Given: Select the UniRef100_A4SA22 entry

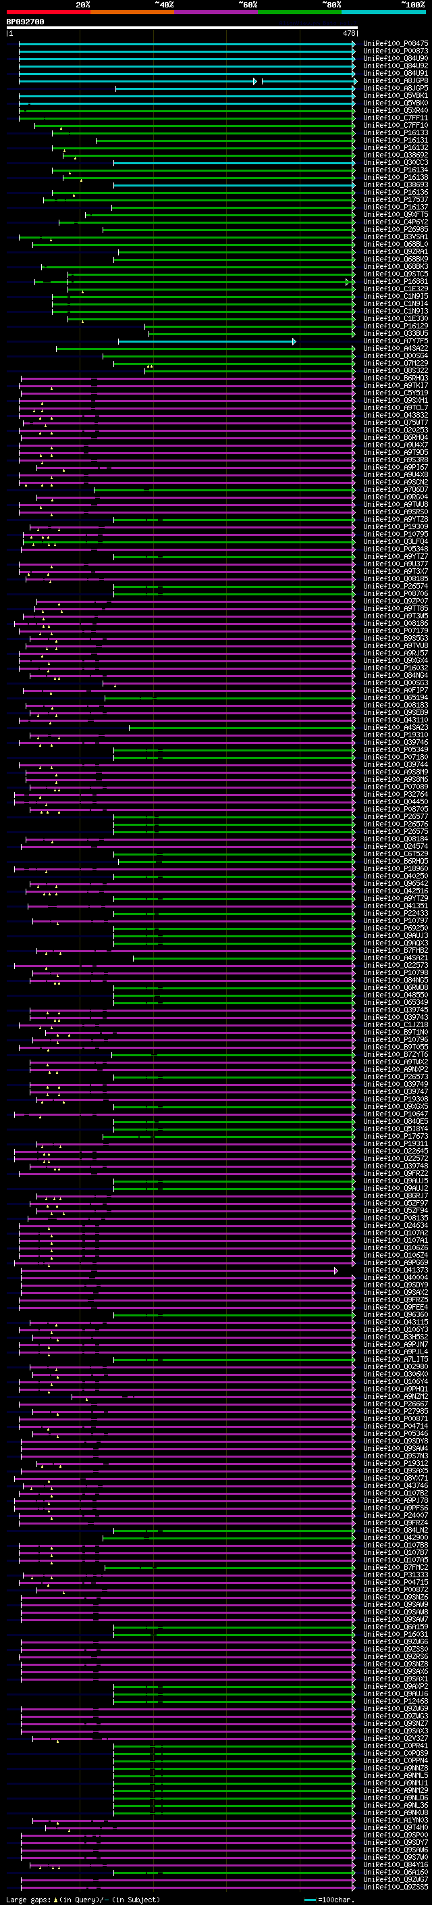Looking at the screenshot, I should [395, 348].
